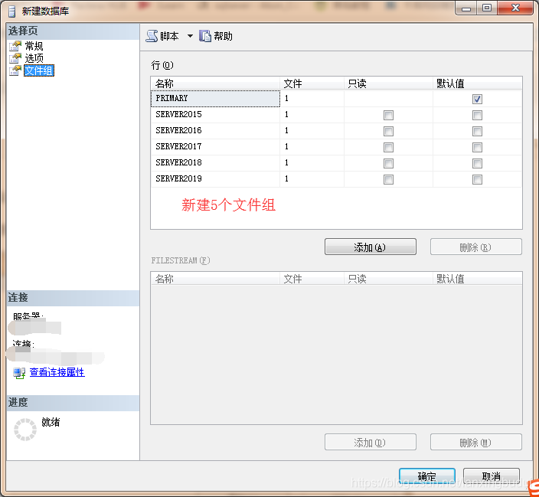Click 添加(D) FILESTREAM button
Image resolution: width=539 pixels, height=497 pixels.
click(371, 442)
